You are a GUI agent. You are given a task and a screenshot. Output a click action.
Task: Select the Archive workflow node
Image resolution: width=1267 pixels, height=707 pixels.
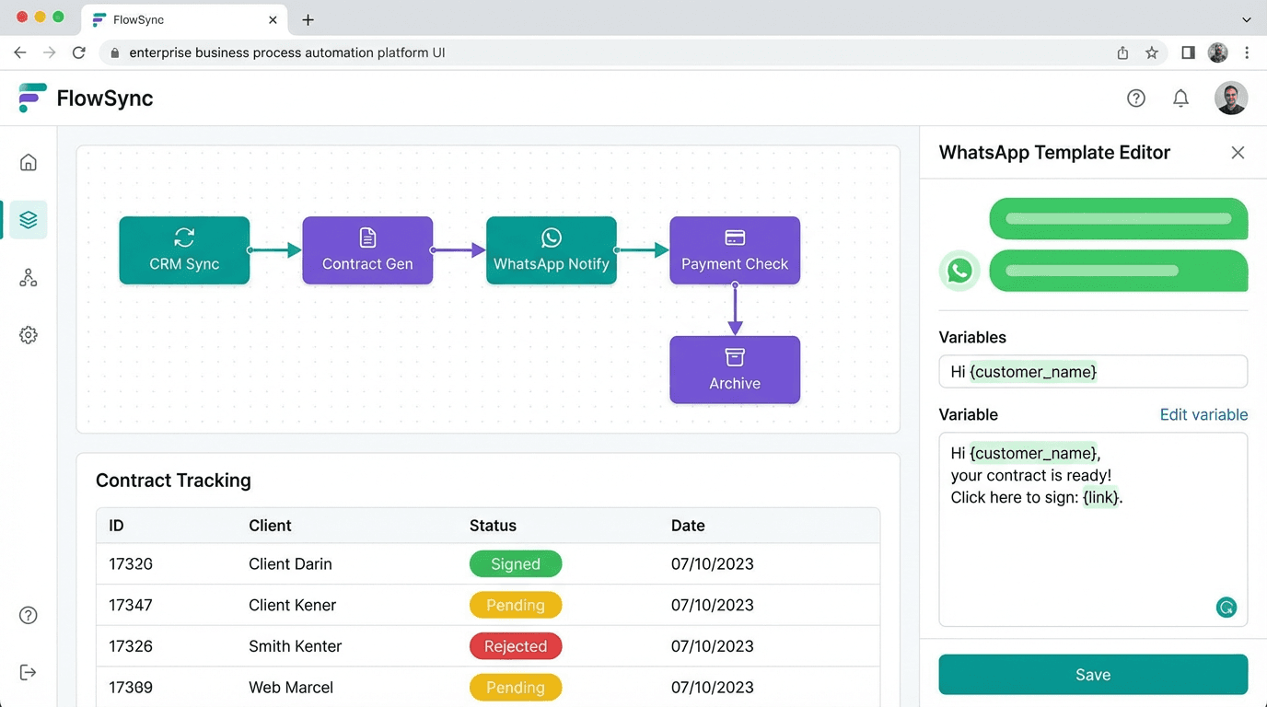[x=735, y=370]
